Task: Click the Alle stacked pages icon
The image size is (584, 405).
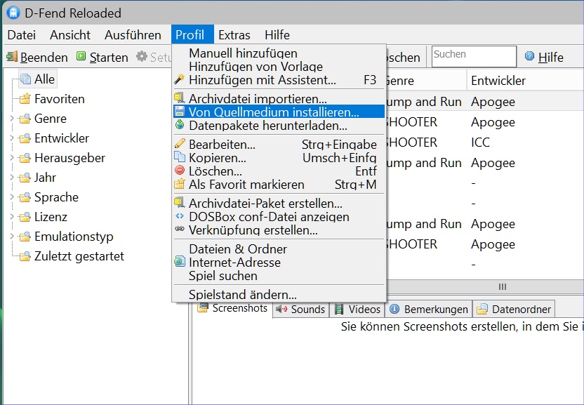Action: tap(25, 79)
